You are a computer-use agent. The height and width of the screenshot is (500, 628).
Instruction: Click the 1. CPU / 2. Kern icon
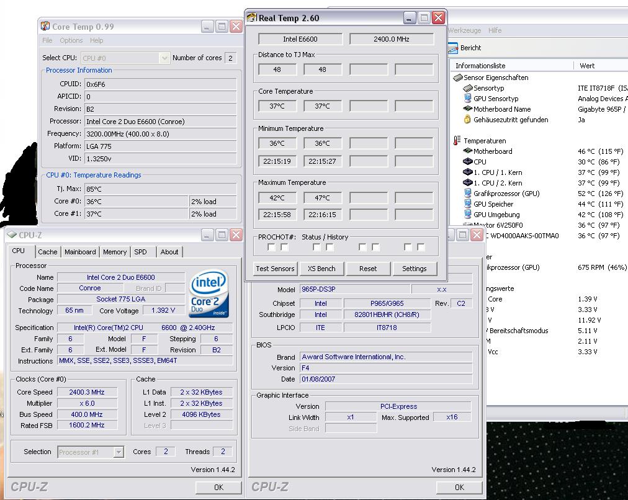[467, 182]
